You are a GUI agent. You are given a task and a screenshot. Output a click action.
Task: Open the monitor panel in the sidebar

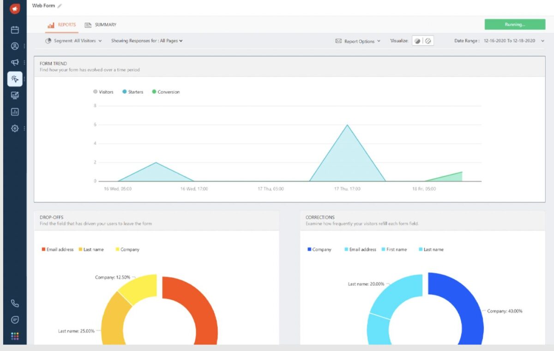pyautogui.click(x=15, y=95)
